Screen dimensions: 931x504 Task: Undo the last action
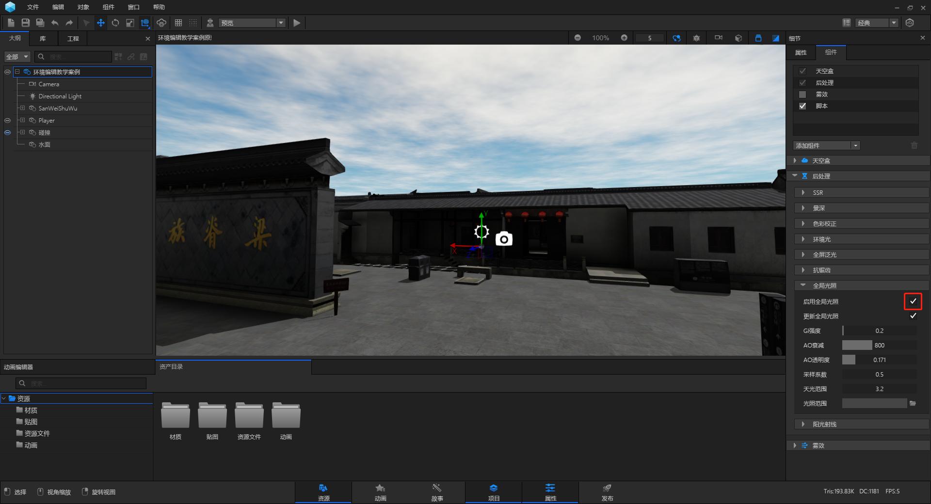click(x=55, y=23)
